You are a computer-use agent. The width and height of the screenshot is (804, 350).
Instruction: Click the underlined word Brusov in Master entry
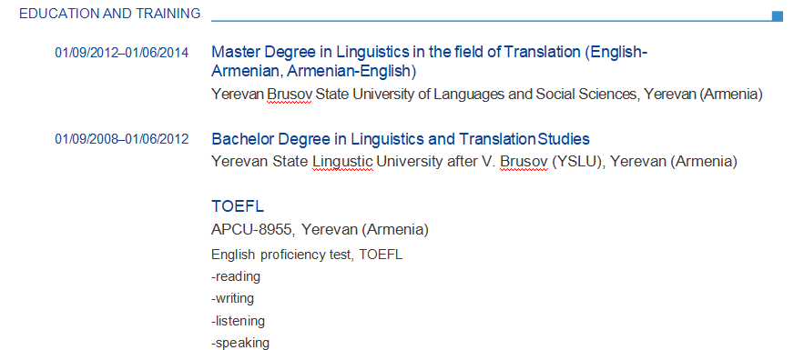[290, 95]
